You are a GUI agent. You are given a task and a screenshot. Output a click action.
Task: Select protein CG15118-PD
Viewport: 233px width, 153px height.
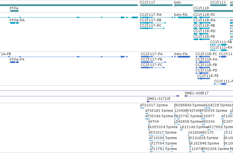[x=206, y=70]
